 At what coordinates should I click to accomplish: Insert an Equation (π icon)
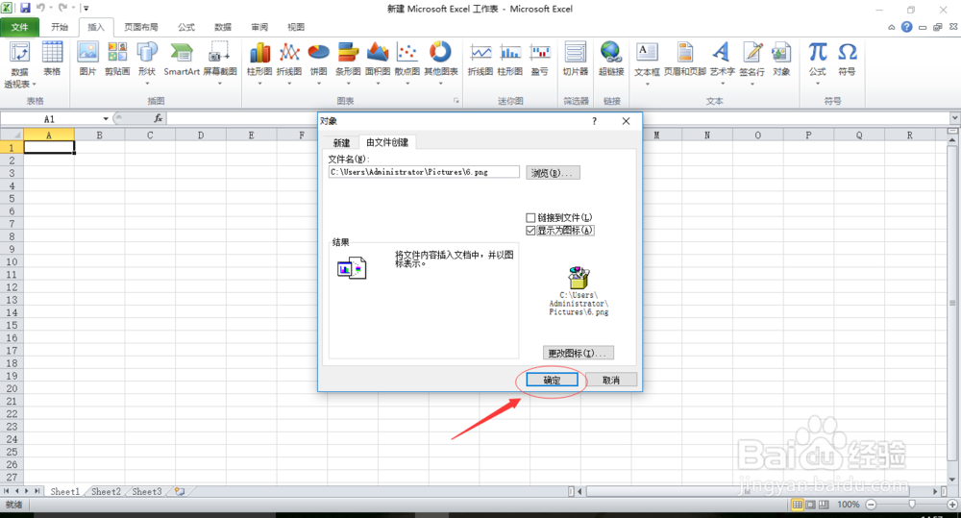(x=818, y=62)
